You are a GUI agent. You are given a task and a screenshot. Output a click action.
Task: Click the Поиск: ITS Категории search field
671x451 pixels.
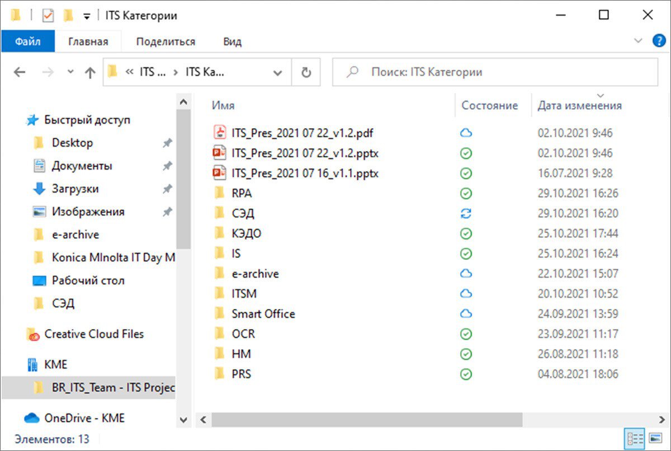495,72
